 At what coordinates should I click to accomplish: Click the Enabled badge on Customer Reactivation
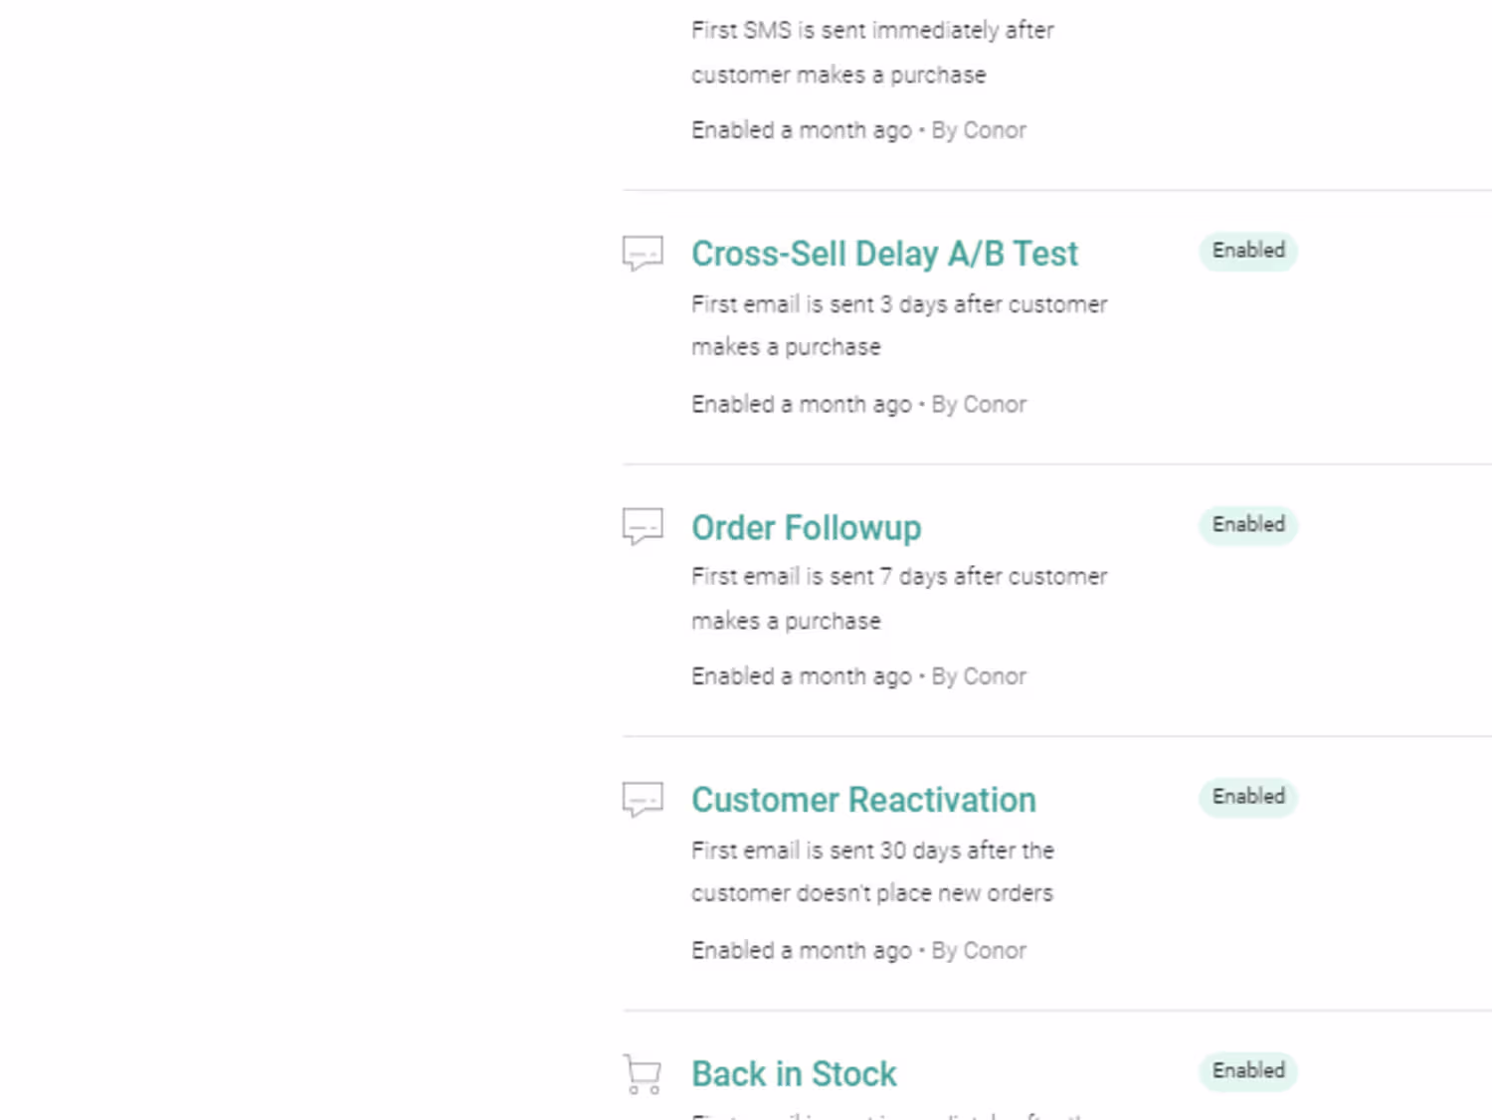[x=1248, y=797]
